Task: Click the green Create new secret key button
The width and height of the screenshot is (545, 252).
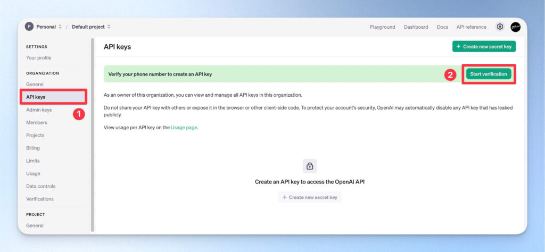Action: (484, 46)
